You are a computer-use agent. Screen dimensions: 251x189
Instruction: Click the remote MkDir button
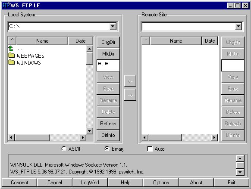point(233,54)
